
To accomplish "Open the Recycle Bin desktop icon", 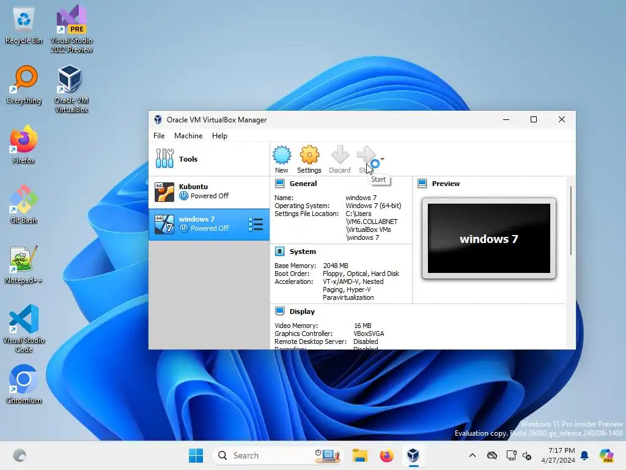I will click(24, 26).
